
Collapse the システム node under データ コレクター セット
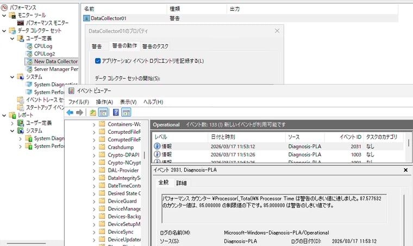[12, 77]
